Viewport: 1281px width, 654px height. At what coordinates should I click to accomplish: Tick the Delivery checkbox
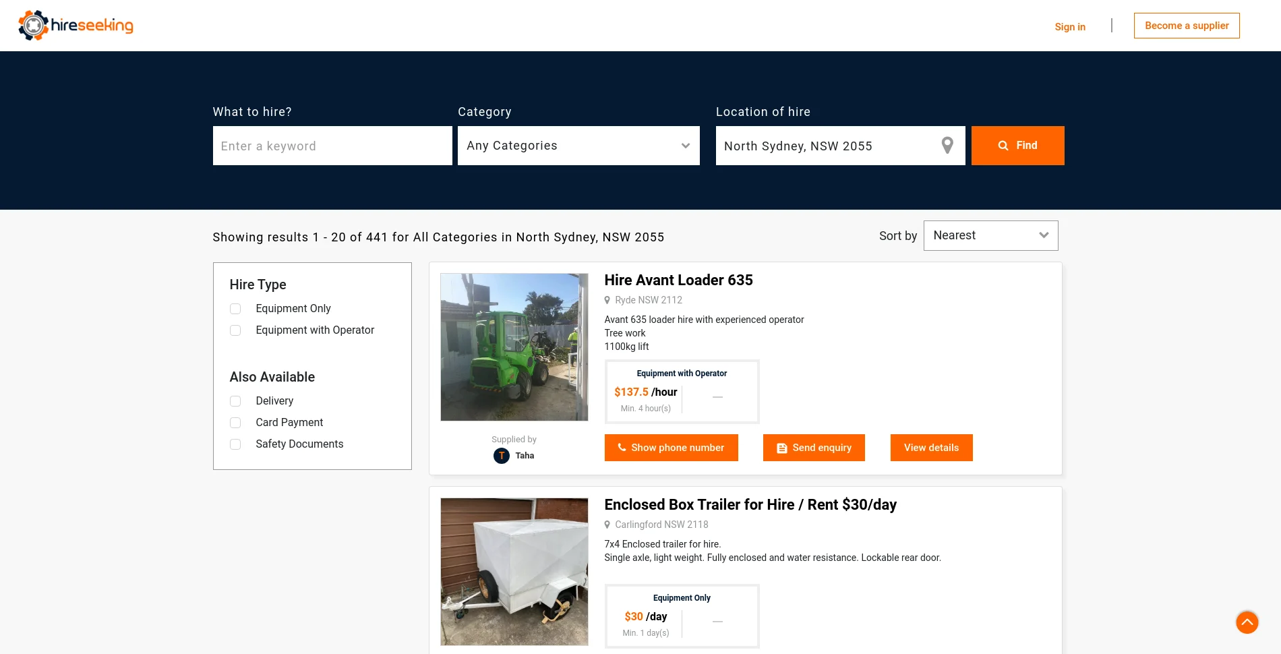pos(235,401)
